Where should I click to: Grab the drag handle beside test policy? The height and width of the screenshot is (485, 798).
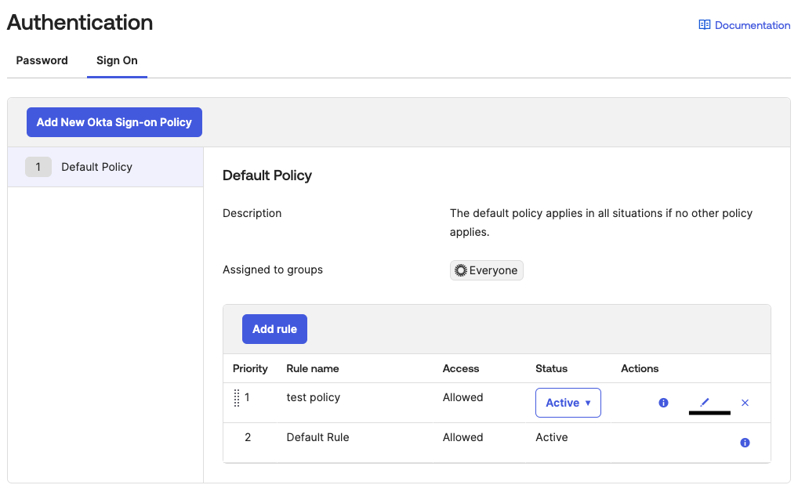237,398
